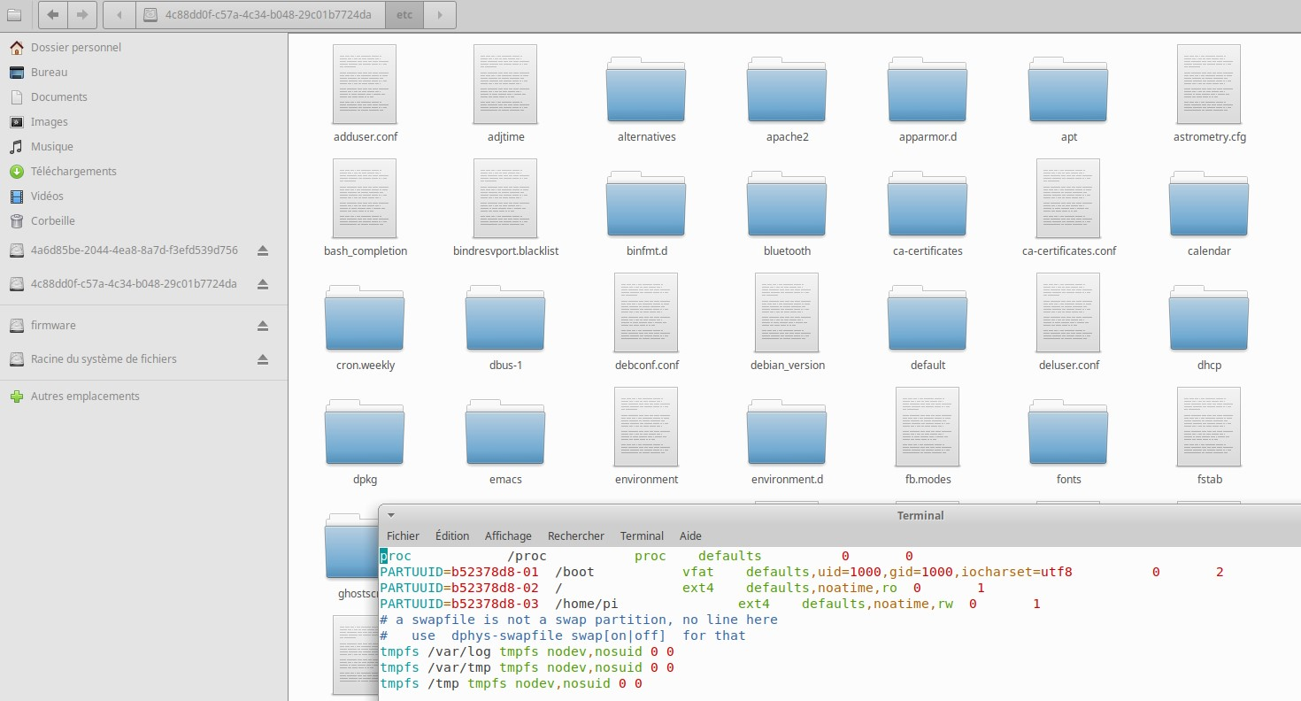Viewport: 1301px width, 701px height.
Task: Eject the 4a6d85be volume
Action: click(263, 250)
